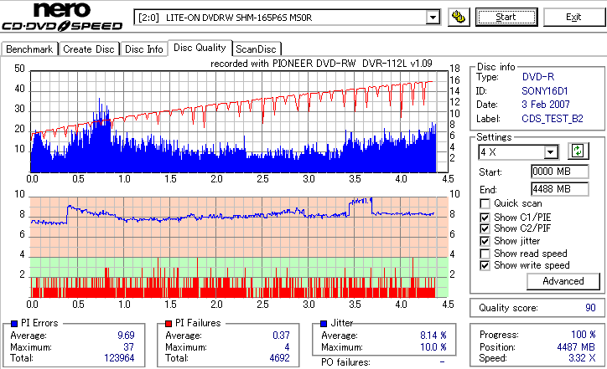Click the Position value 4487 MB

click(x=577, y=347)
